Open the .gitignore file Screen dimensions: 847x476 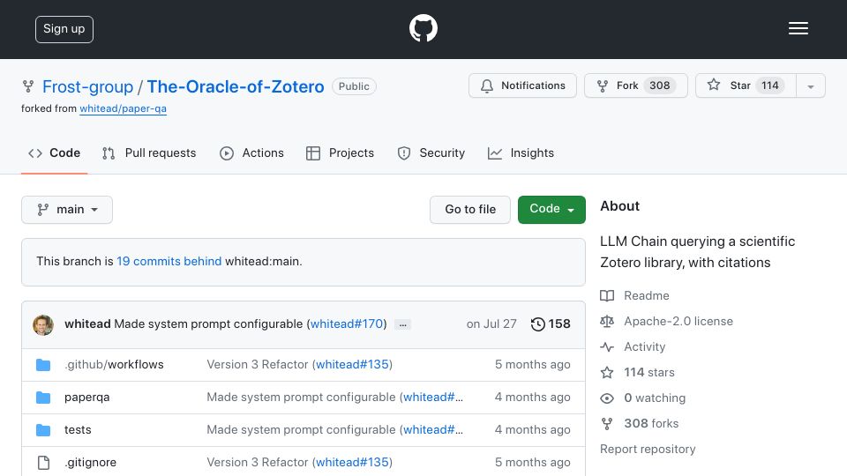point(90,463)
